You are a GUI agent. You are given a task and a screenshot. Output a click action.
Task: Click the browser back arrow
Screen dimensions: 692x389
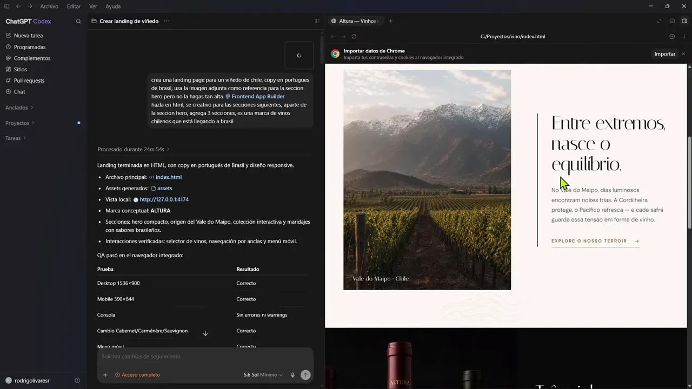click(333, 36)
